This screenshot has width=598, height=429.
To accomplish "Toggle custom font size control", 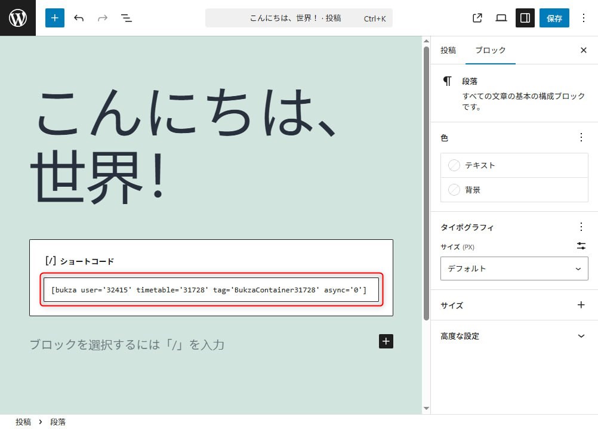I will tap(581, 246).
